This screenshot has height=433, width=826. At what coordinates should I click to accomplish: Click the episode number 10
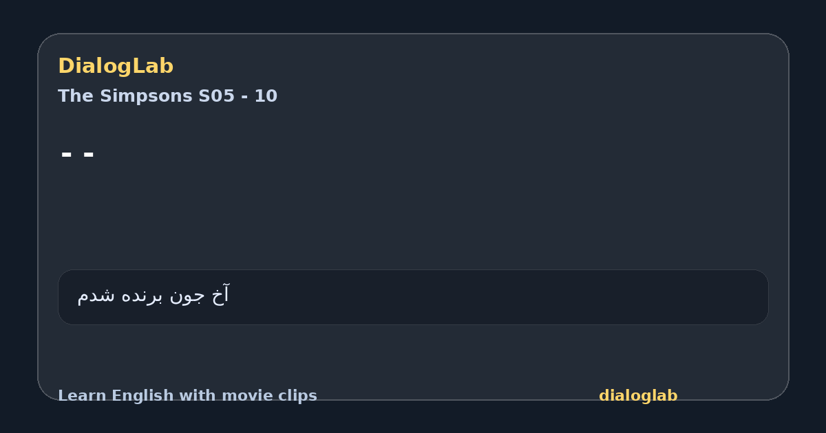(x=266, y=96)
